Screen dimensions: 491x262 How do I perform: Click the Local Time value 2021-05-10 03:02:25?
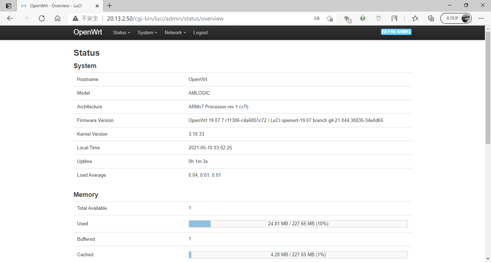pos(210,148)
